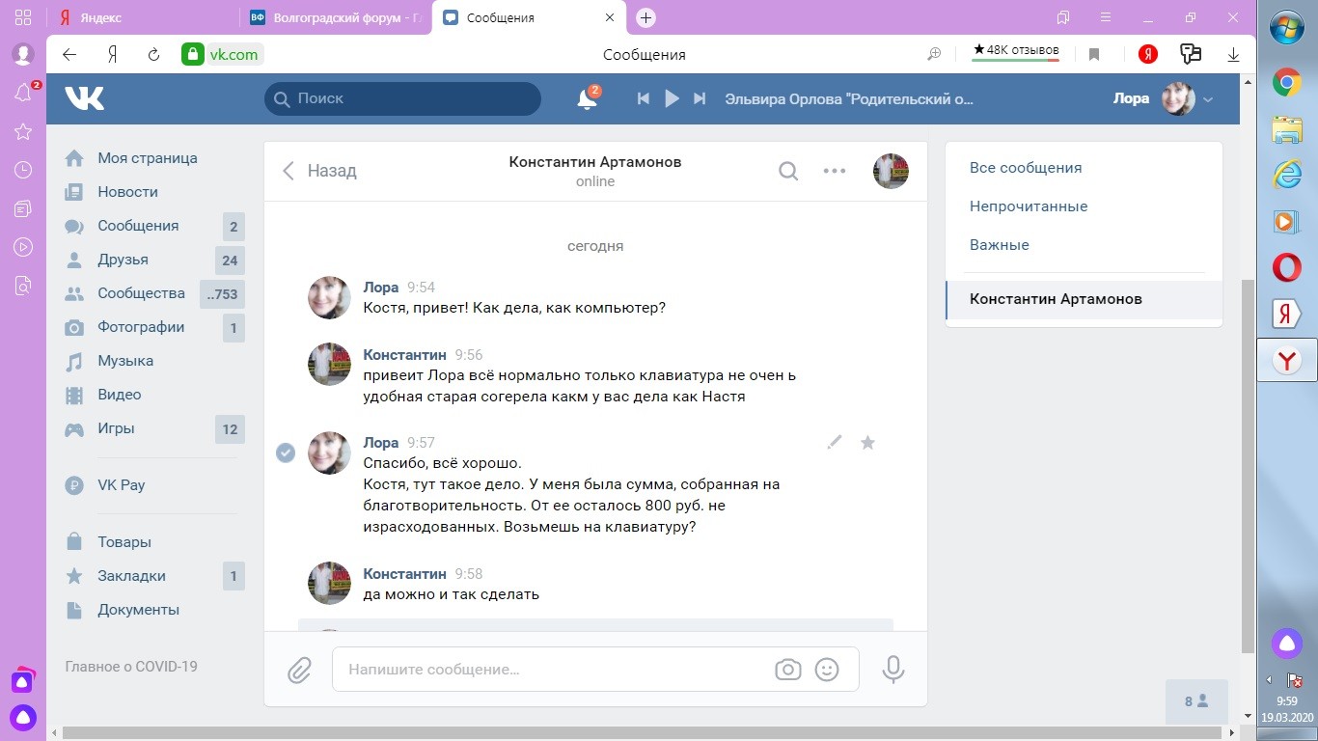Play the current audio track

click(x=673, y=98)
